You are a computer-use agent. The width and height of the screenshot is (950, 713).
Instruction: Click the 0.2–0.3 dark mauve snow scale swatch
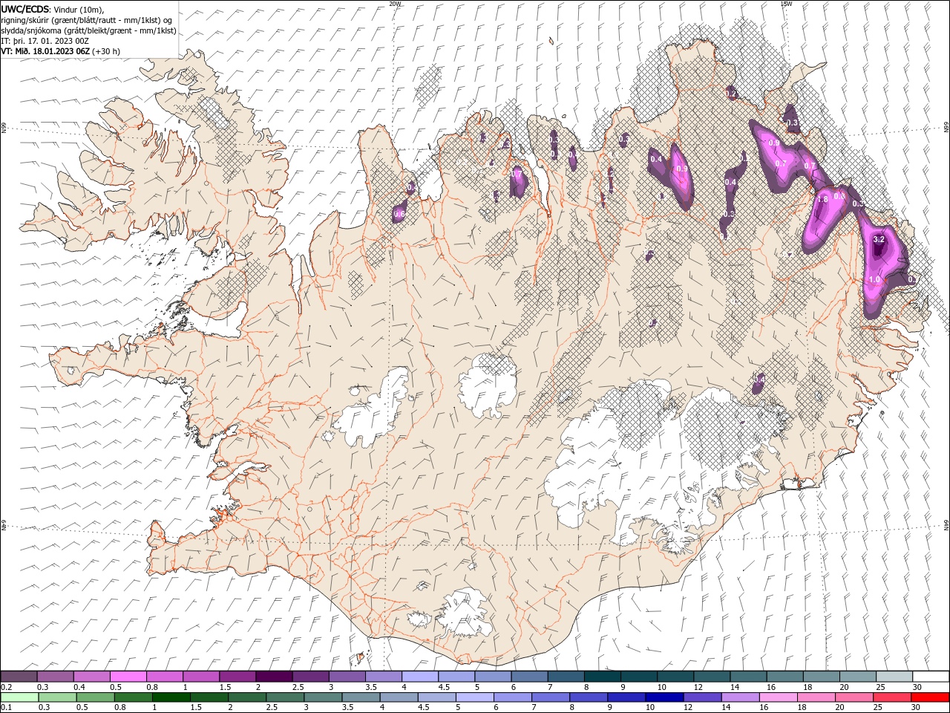tap(19, 677)
